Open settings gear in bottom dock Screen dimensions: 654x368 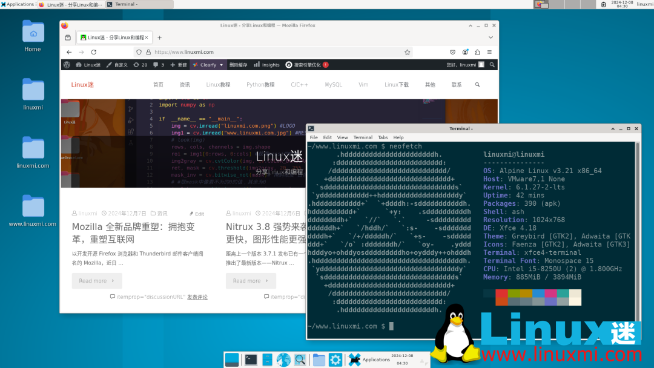tap(335, 360)
